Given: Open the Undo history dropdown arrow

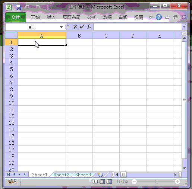Looking at the screenshot, I should pos(32,7).
